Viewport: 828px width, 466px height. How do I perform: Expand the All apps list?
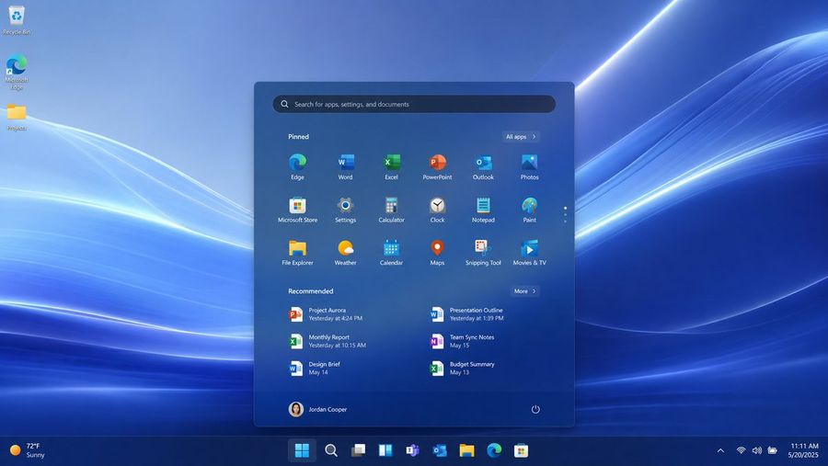521,137
